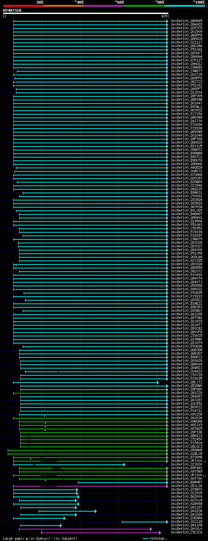Click the purple alignment bar for Q5JLS6
Image resolution: width=208 pixels, height=541 pixels.
90,486
